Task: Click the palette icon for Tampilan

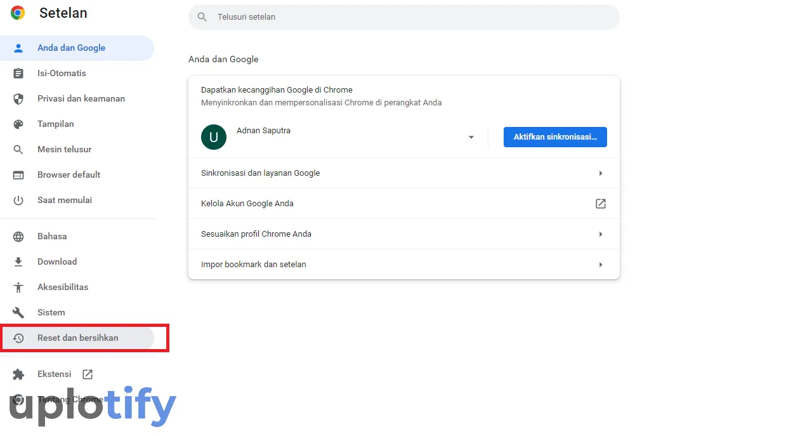Action: coord(18,124)
